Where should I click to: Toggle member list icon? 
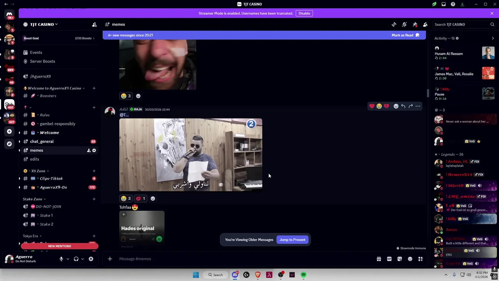[x=425, y=25]
